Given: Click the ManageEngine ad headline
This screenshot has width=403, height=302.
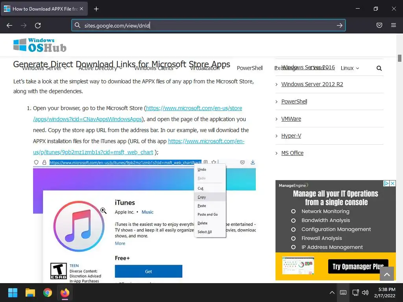Looking at the screenshot, I should tap(336, 198).
